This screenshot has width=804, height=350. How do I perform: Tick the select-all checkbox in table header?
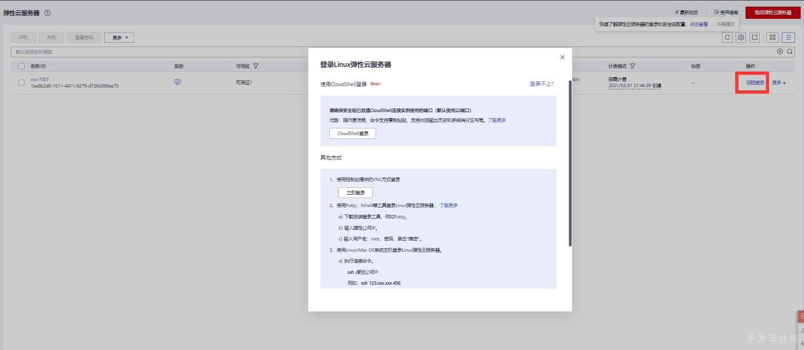coord(21,66)
